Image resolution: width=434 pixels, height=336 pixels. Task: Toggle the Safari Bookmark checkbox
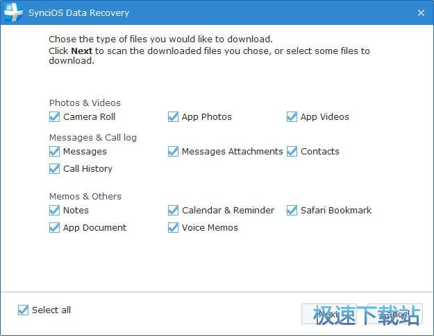[292, 210]
